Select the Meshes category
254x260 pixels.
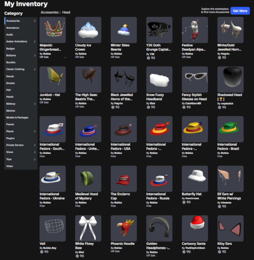21,110
